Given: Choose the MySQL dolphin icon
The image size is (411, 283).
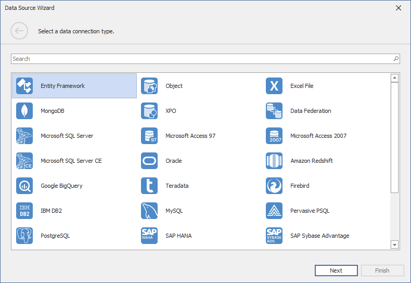Looking at the screenshot, I should point(149,211).
